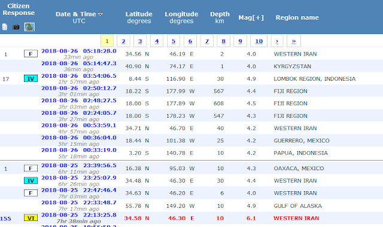Click depth value 567 in Fiji row
This screenshot has width=383, height=227.
coord(218,91)
